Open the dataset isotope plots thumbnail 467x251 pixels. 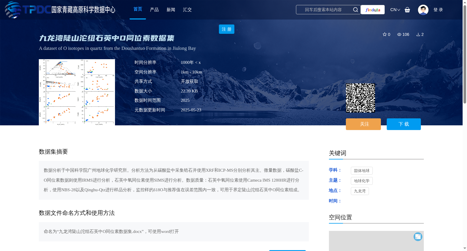tap(77, 92)
